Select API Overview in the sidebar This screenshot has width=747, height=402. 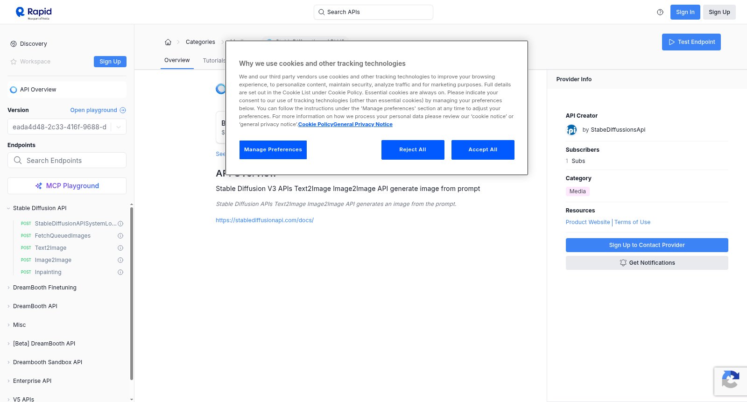point(67,90)
